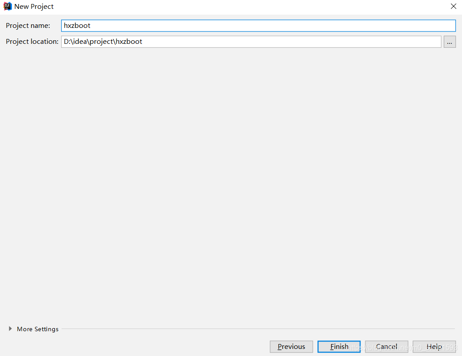Viewport: 462px width, 356px height.
Task: Open the browse folder ellipsis button
Action: click(x=450, y=42)
